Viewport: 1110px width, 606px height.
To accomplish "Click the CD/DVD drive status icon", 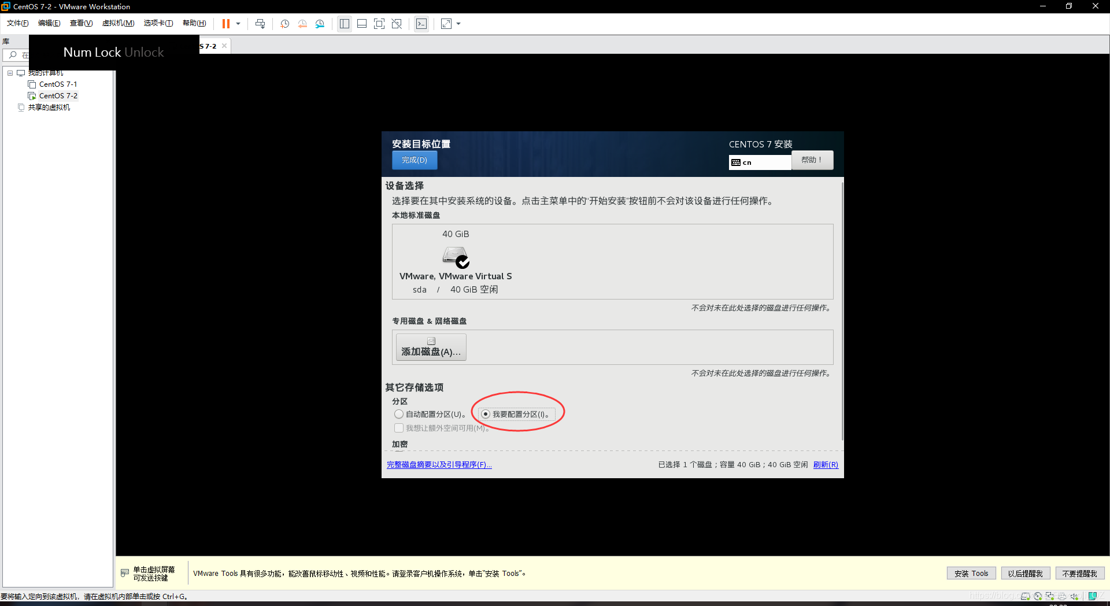I will pyautogui.click(x=1038, y=596).
